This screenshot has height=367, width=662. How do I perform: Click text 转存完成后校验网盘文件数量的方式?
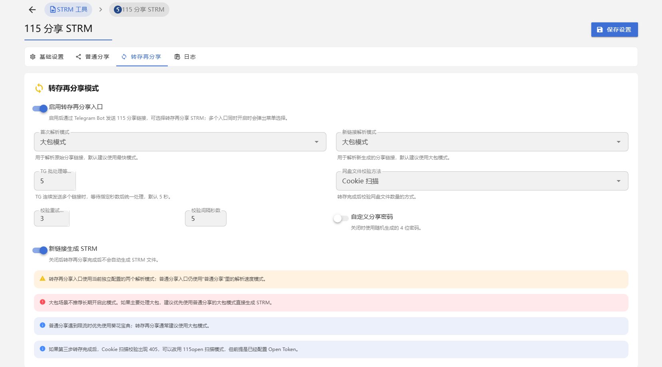[x=377, y=197]
